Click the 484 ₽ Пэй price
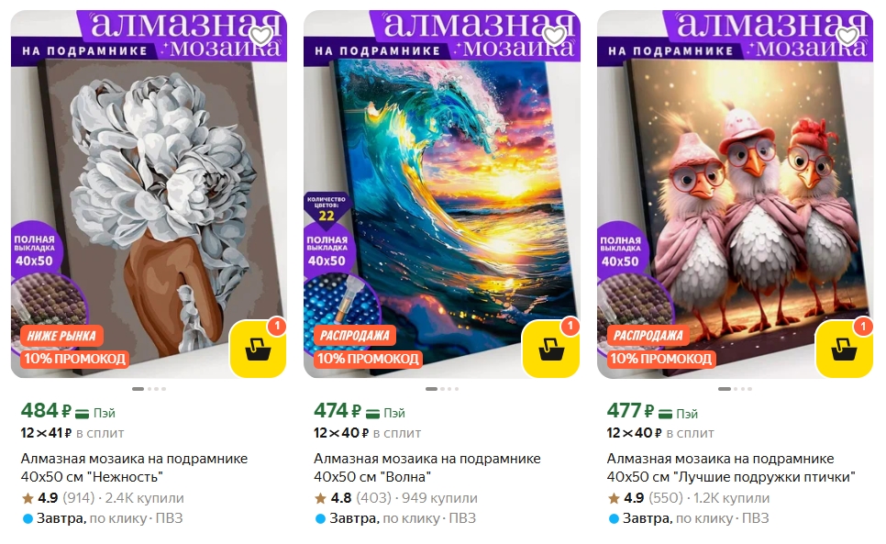 pos(68,411)
